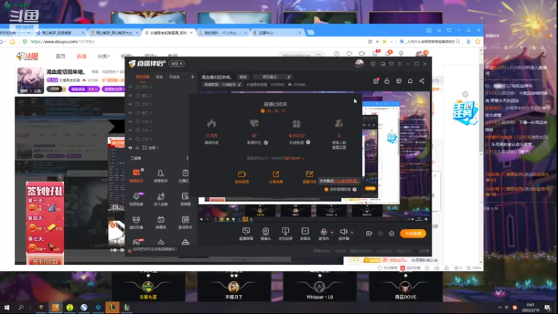Open the 分类 dropdown in the Douyu nav
This screenshot has height=314, width=558.
click(103, 57)
